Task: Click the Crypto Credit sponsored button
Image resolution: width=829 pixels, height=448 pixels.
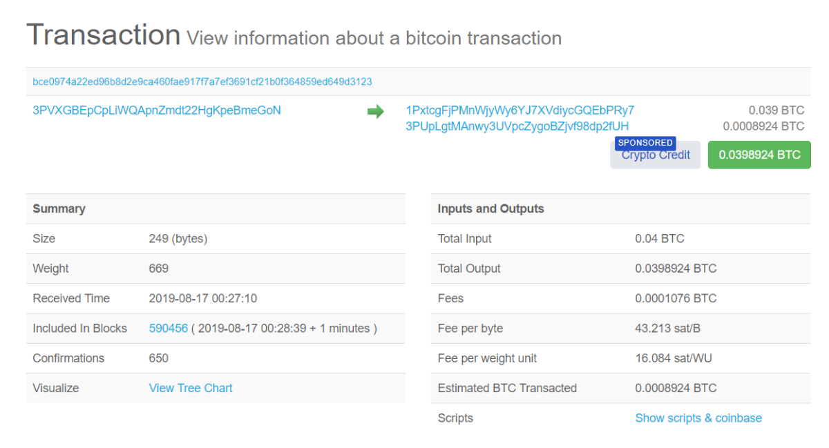Action: tap(656, 155)
